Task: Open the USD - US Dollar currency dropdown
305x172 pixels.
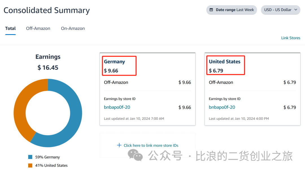Action: click(280, 10)
